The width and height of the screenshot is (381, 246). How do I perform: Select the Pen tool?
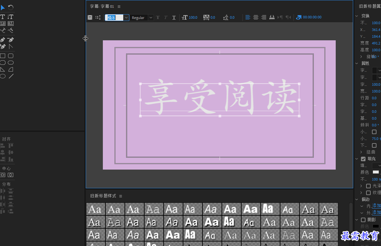3,39
